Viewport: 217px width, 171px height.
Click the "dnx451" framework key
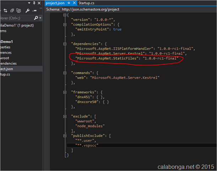coord(83,97)
